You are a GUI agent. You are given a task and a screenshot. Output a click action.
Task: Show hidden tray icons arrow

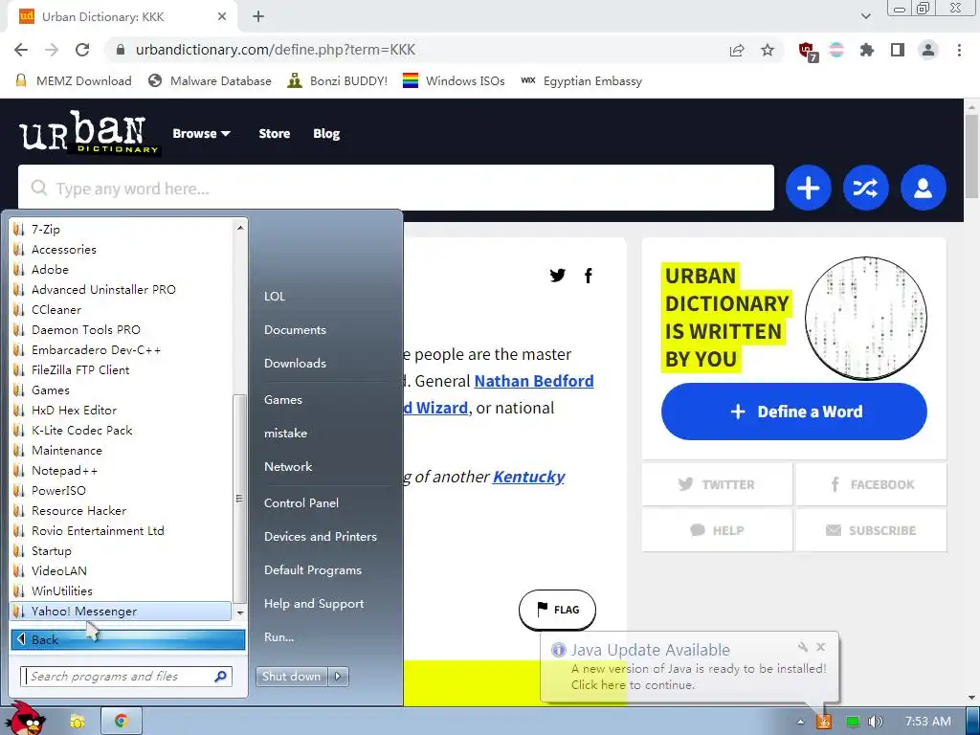(800, 722)
